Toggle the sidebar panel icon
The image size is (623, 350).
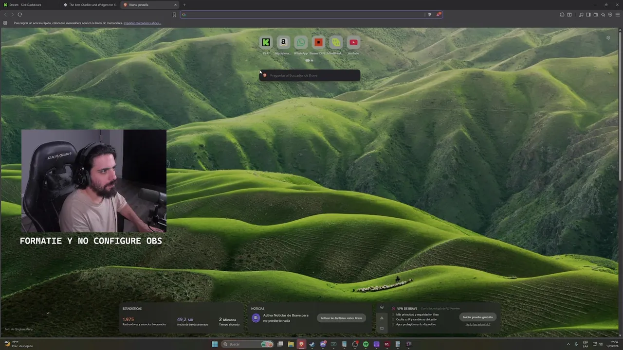(588, 15)
